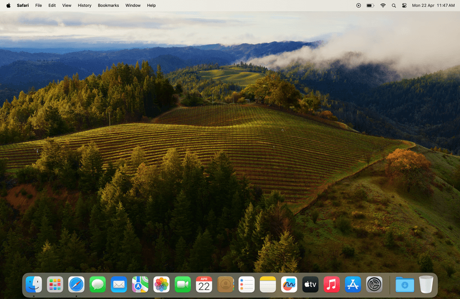Launch Launchpad from the dock
The height and width of the screenshot is (299, 460).
point(55,284)
